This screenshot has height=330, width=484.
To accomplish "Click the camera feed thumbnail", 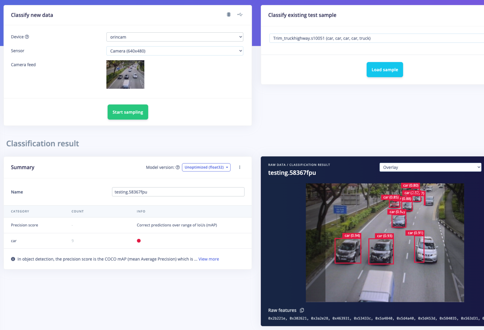I will [x=125, y=75].
